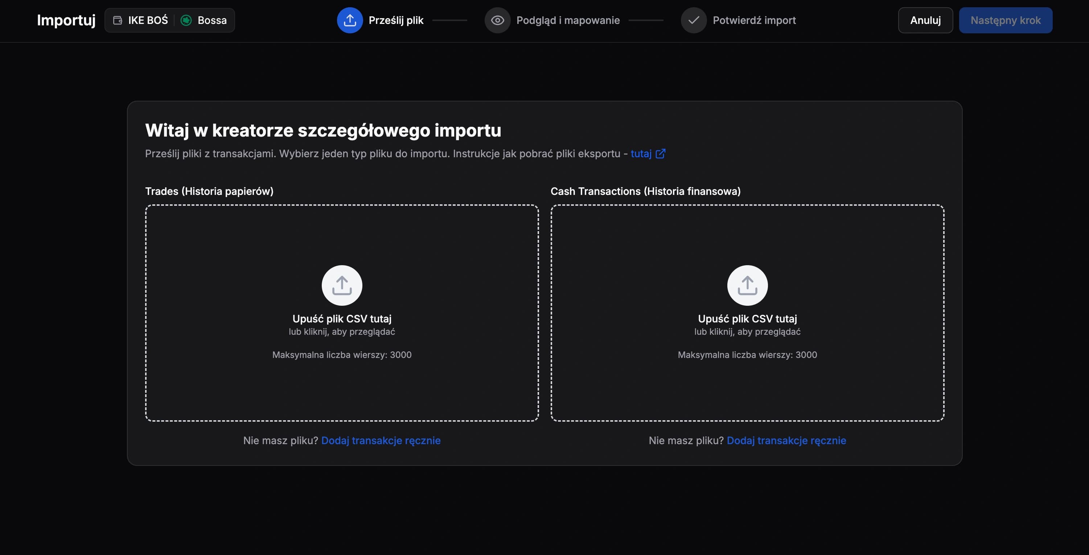This screenshot has height=555, width=1089.
Task: Click Dodaj transakcje ręcznie under Cash Transactions
Action: pos(786,440)
